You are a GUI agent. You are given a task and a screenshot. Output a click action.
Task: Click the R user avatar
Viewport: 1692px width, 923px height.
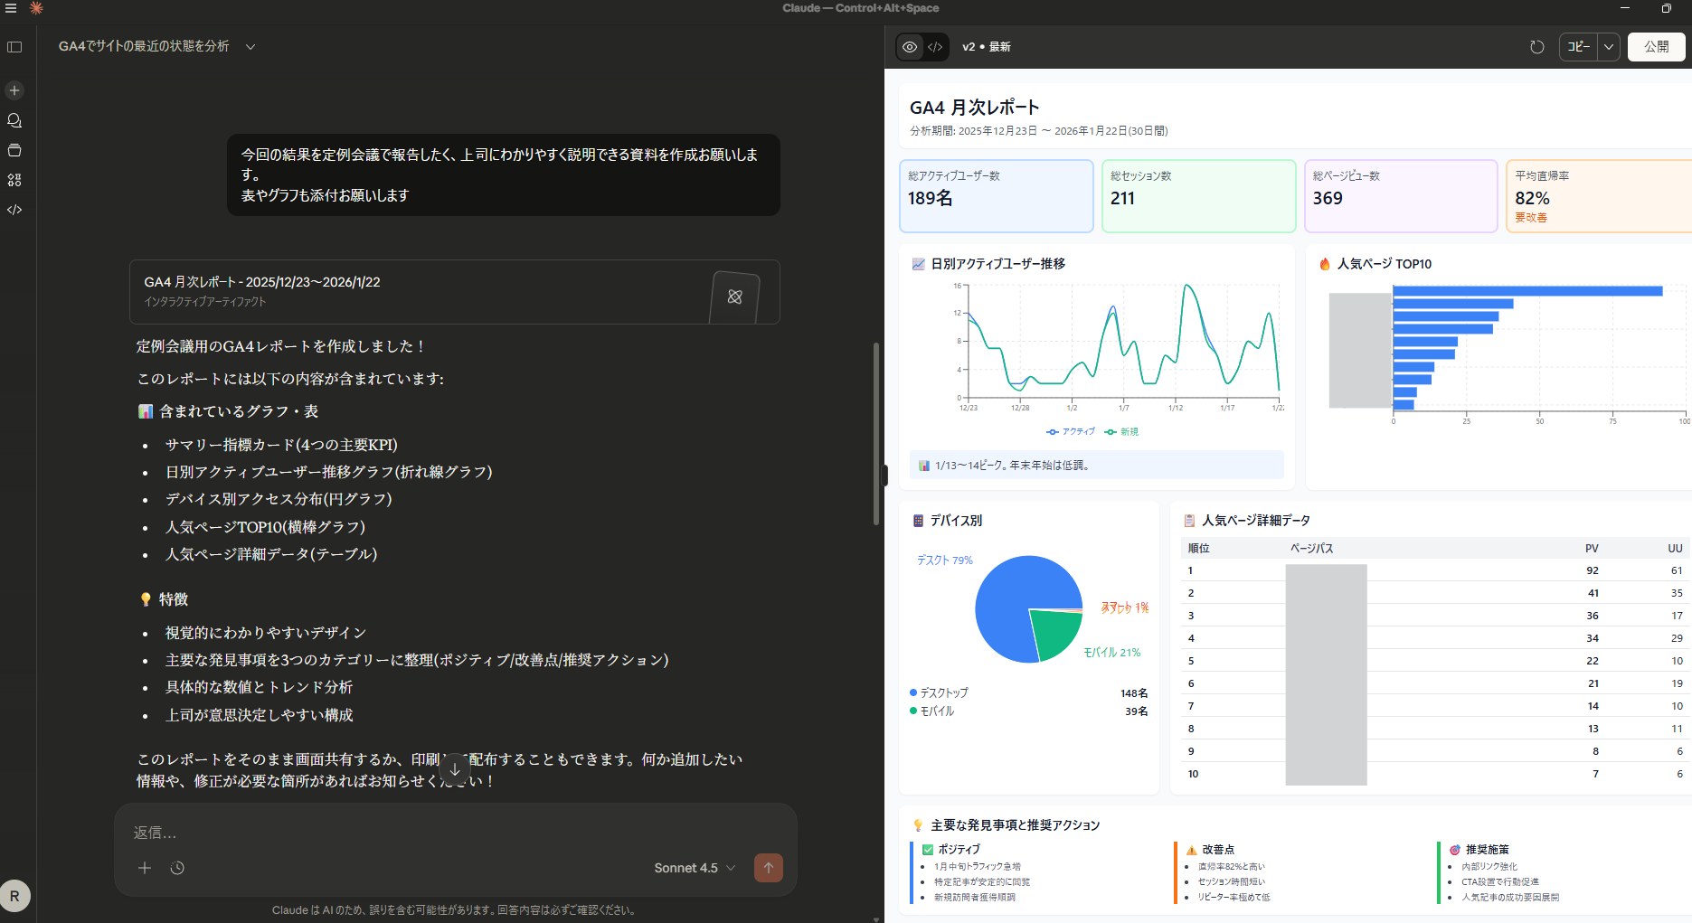pyautogui.click(x=14, y=896)
